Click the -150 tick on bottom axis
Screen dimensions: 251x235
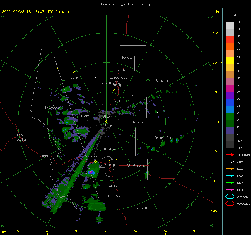16,231
